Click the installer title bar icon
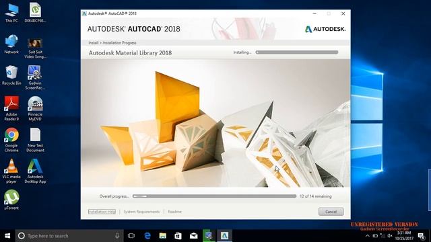Screen dimensions: 431x242 pyautogui.click(x=84, y=13)
